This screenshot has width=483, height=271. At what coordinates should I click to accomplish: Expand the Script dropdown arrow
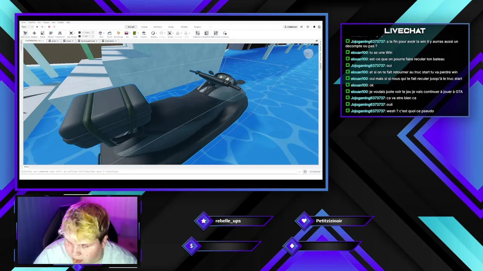[138, 33]
